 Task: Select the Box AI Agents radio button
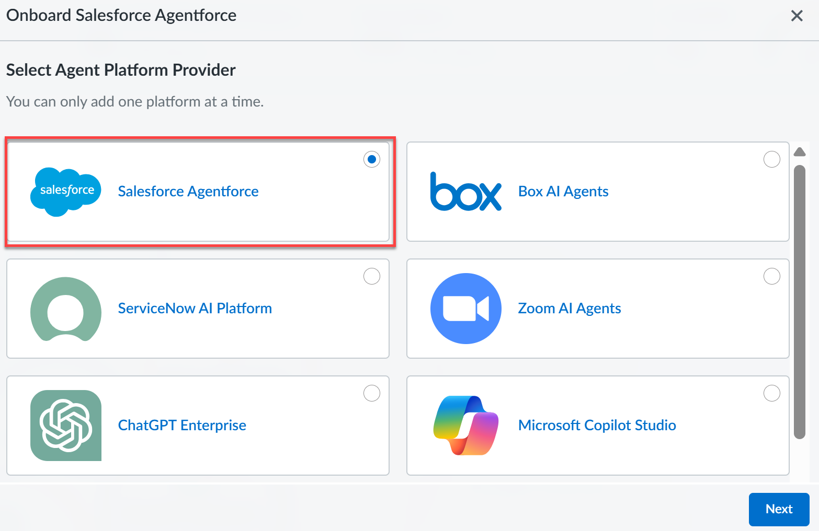(771, 159)
